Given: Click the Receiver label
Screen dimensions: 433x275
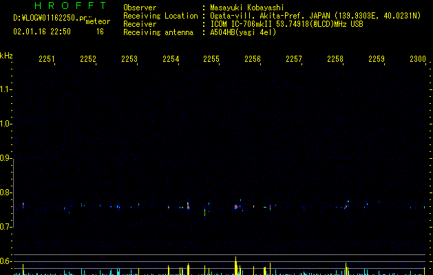Looking at the screenshot, I should [140, 24].
